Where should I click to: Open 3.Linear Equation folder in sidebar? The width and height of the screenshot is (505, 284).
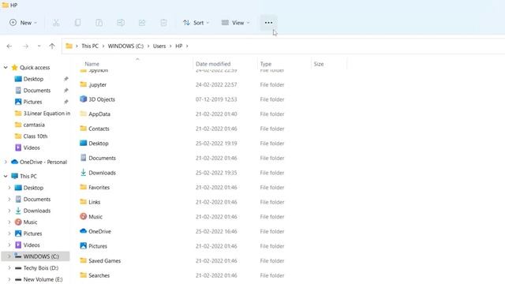point(47,114)
